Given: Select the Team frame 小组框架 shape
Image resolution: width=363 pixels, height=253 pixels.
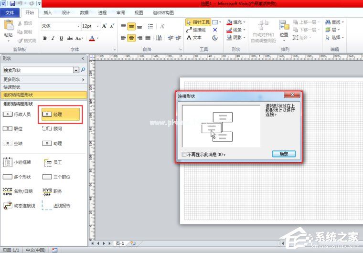Looking at the screenshot, I should click(17, 162).
